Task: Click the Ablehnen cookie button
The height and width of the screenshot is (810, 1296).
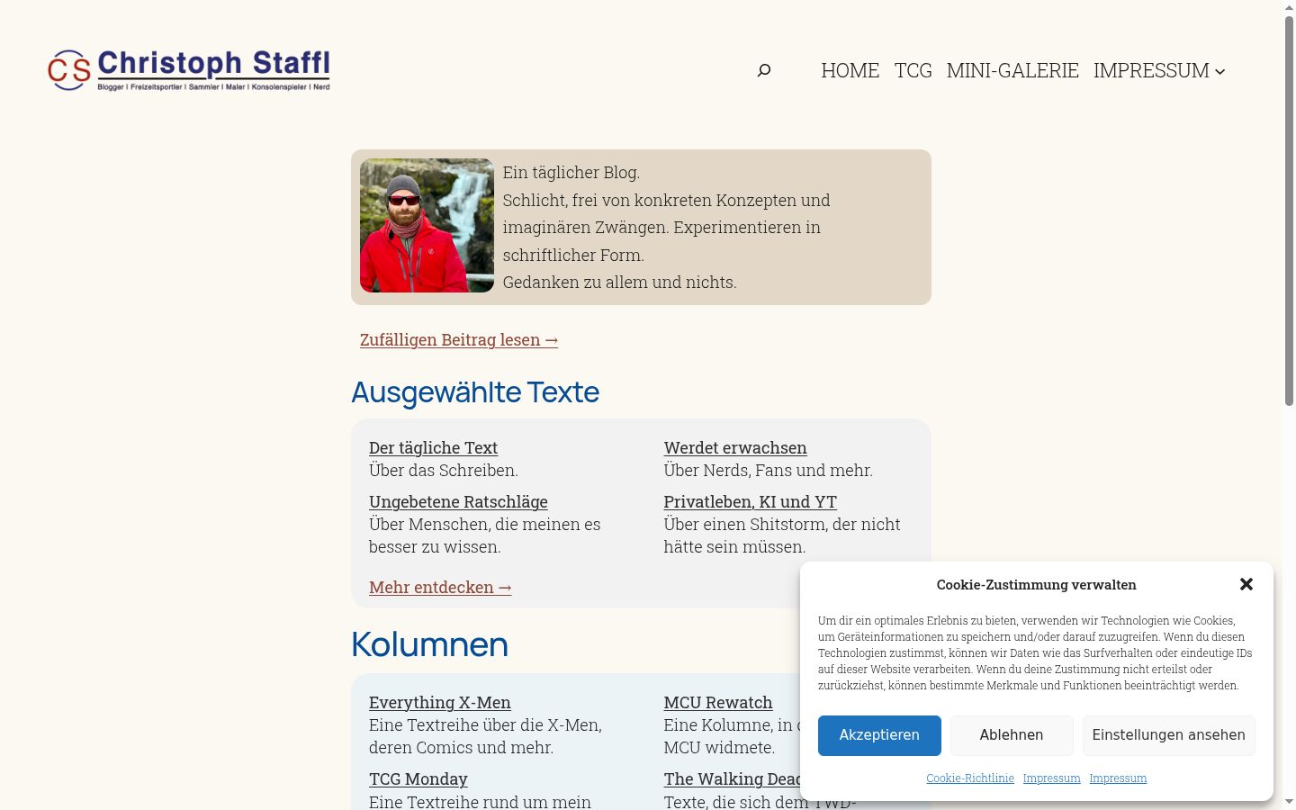Action: coord(1012,735)
